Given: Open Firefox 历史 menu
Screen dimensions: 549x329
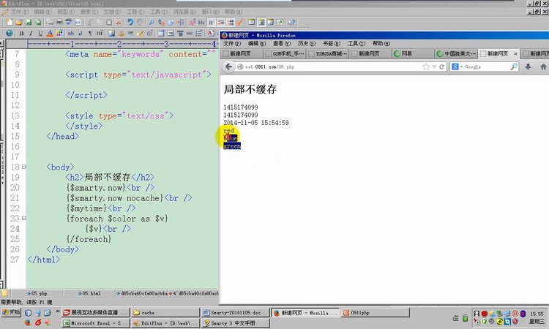Looking at the screenshot, I should 307,43.
